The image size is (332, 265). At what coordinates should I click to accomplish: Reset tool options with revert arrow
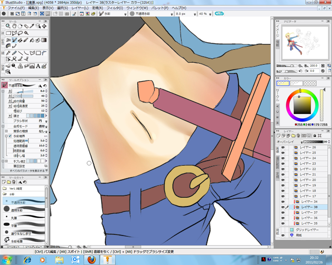pyautogui.click(x=45, y=86)
